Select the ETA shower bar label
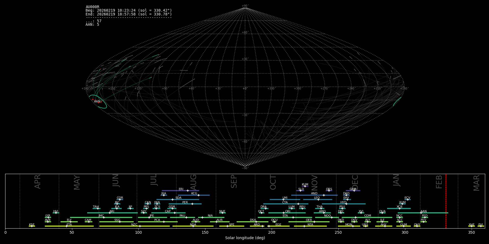The image size is (489, 244). click(69, 225)
